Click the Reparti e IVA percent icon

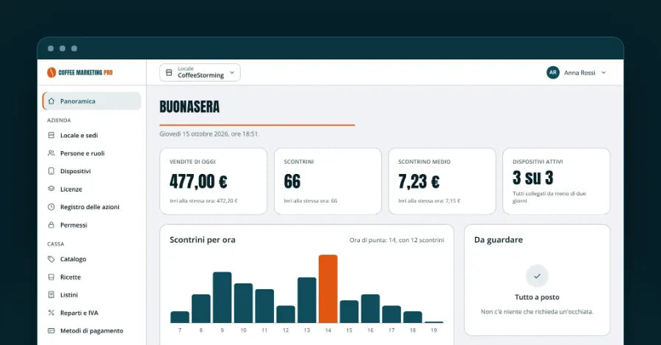pyautogui.click(x=51, y=313)
